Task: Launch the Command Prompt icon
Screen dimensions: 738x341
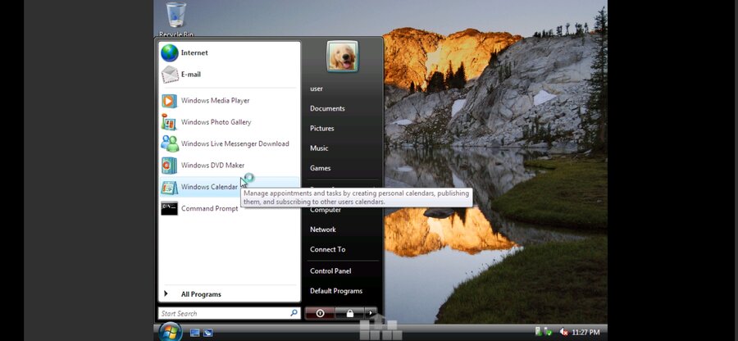Action: [x=170, y=208]
